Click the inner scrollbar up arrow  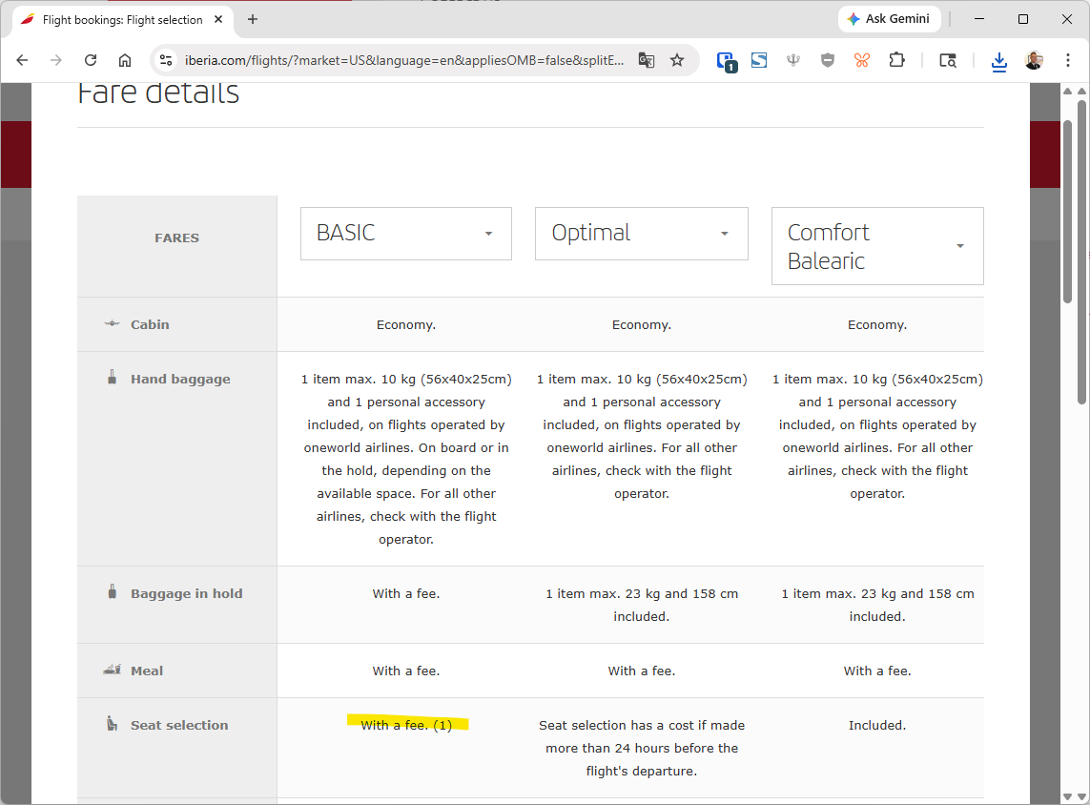1067,91
